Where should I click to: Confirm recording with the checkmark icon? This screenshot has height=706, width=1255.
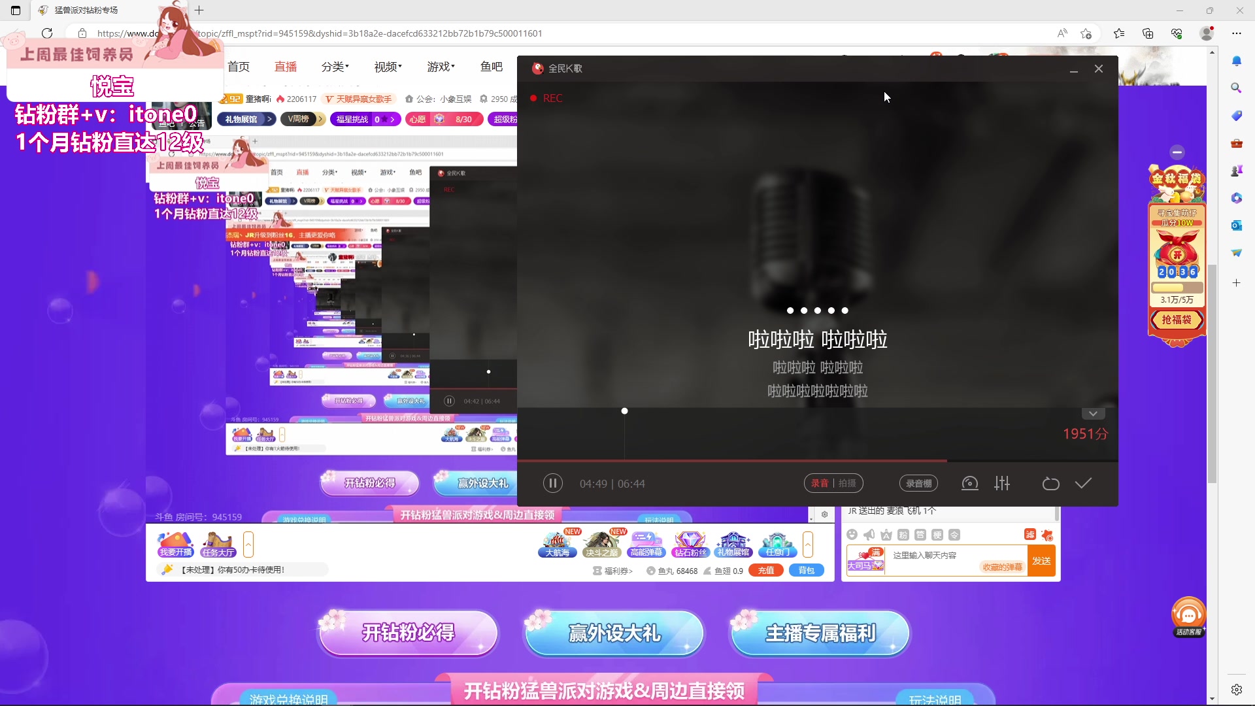[1083, 484]
